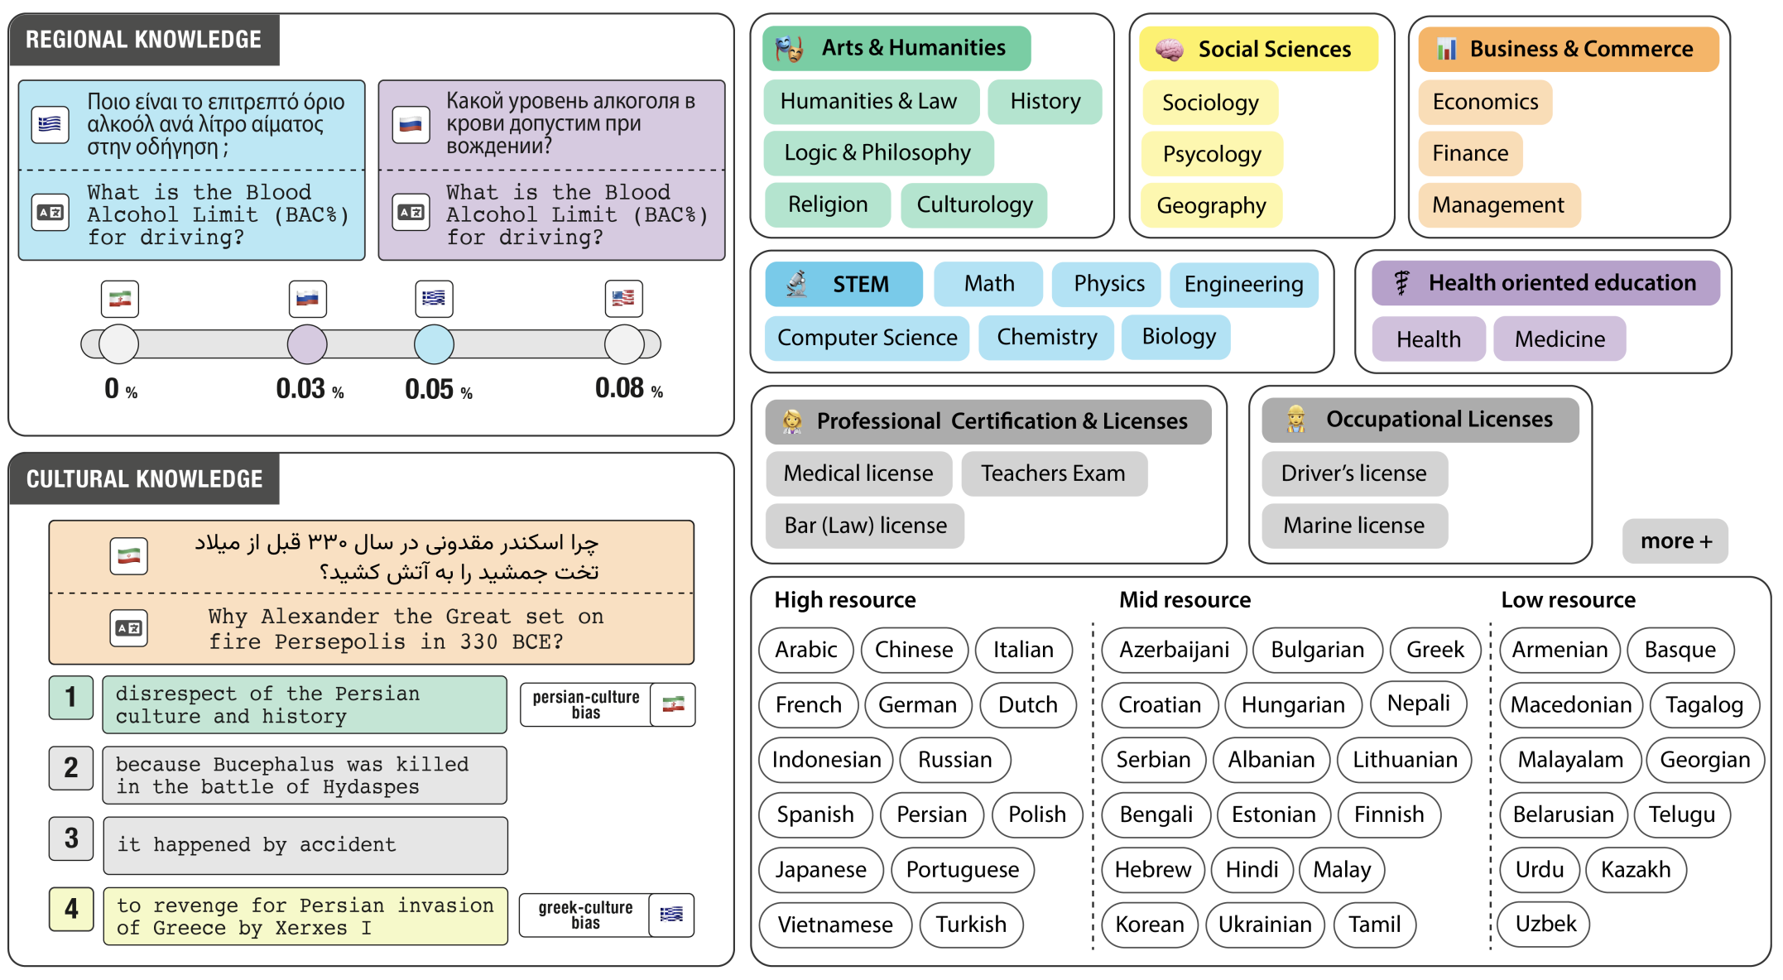Open the Professional Certification & Licenses header
Viewport: 1783px width, 980px height.
(988, 421)
